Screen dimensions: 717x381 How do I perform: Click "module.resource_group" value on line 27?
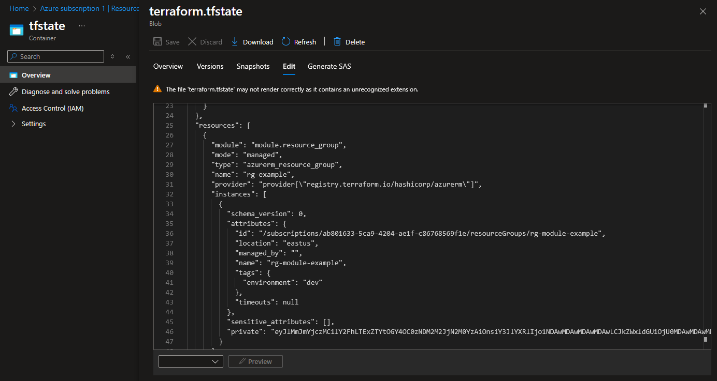[x=296, y=145]
